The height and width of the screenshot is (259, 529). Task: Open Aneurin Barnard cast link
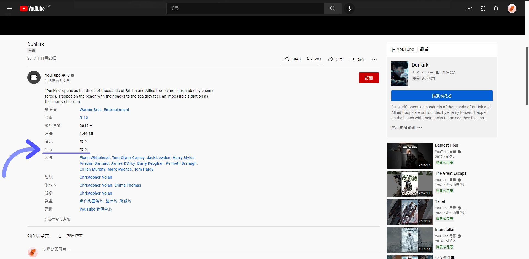(x=94, y=163)
